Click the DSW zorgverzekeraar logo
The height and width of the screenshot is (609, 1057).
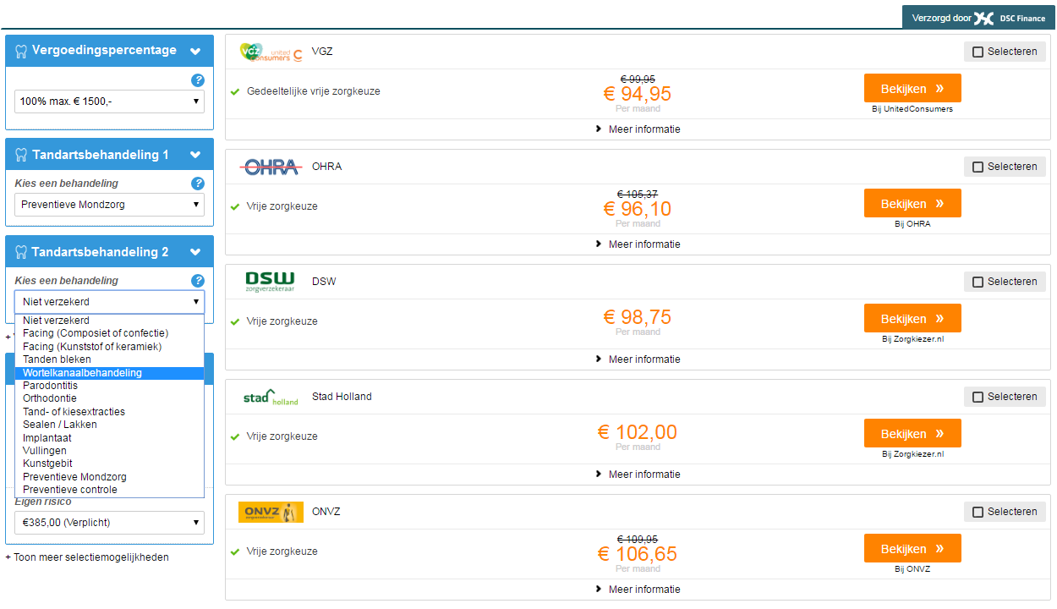coord(270,282)
